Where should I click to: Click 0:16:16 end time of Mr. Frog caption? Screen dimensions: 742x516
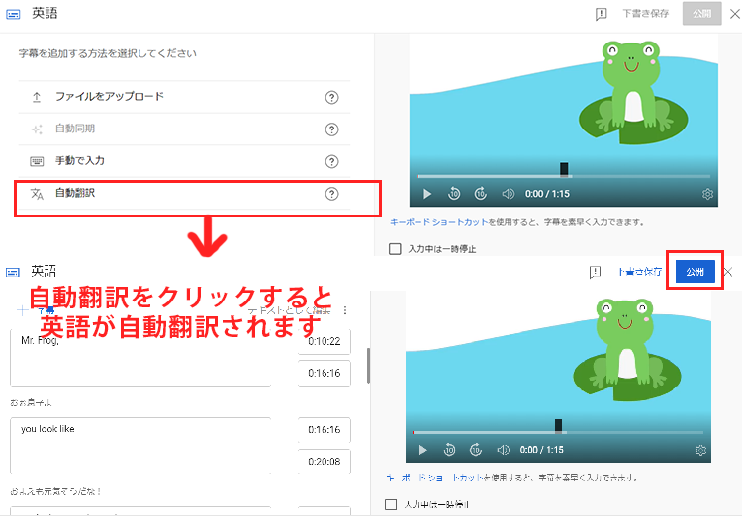325,374
